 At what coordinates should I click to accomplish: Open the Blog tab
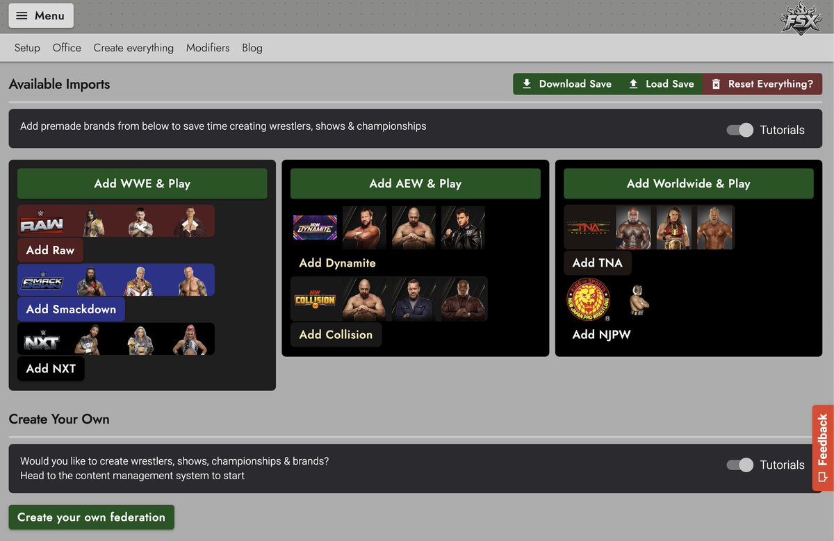[252, 48]
